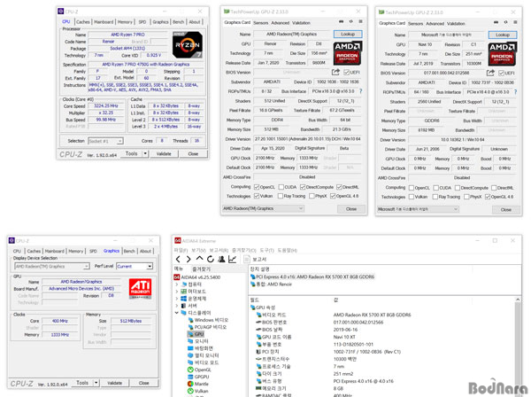The width and height of the screenshot is (531, 397).
Task: Click the refresh icon in Navi 10 GPU-Z window
Action: coord(506,22)
